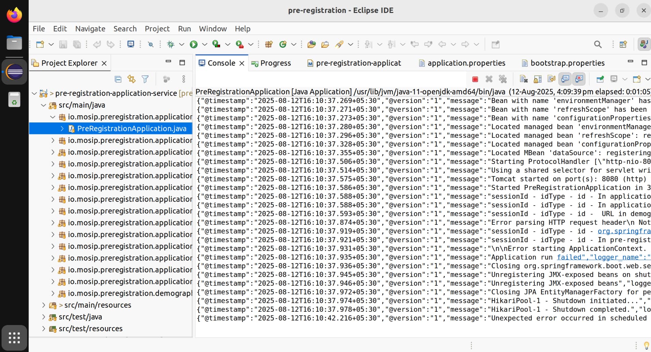Expand the src/main/resources folder
Screen dimensions: 651x352
(43, 305)
